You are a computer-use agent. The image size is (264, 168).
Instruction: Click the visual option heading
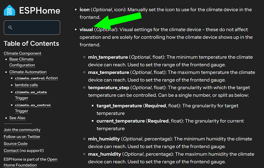point(86,29)
